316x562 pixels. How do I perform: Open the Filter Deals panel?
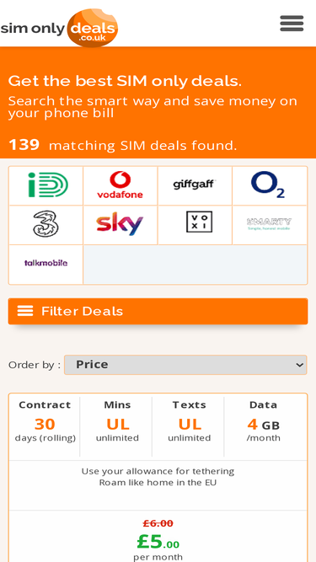[158, 311]
